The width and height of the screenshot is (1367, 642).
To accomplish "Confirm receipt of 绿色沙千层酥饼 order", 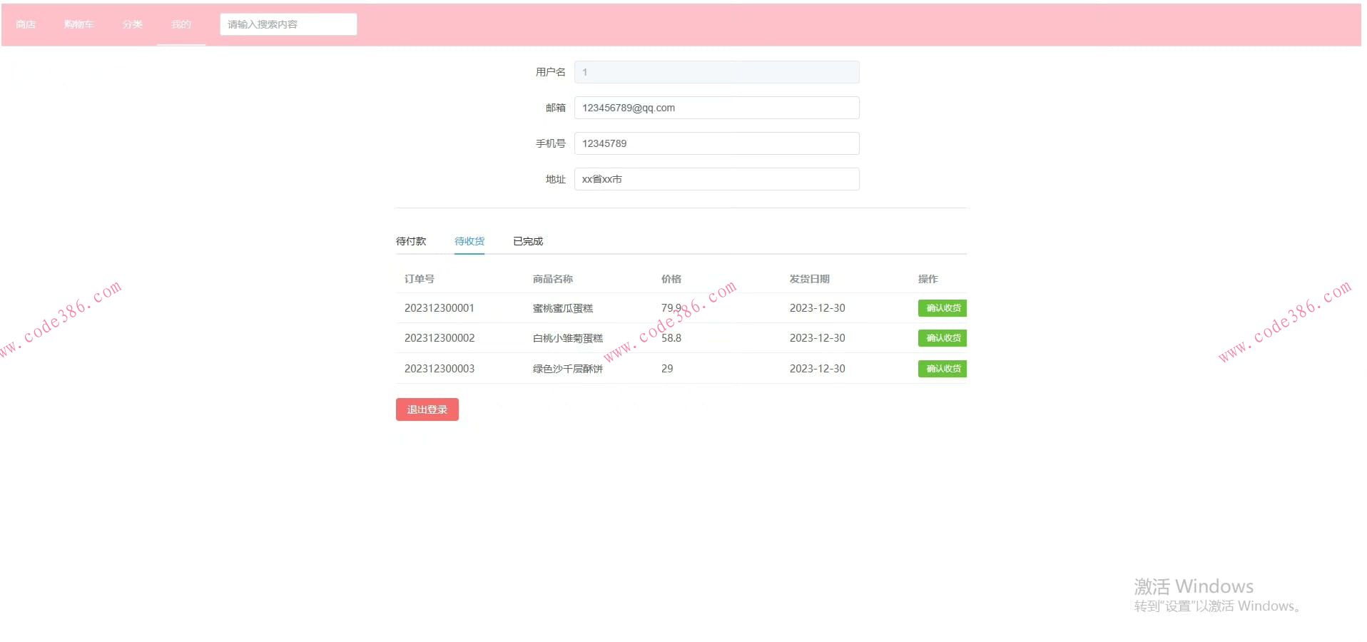I will coord(941,368).
